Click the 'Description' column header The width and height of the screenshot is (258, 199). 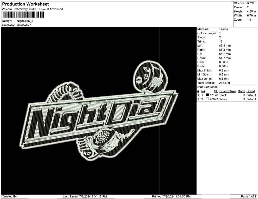228,91
